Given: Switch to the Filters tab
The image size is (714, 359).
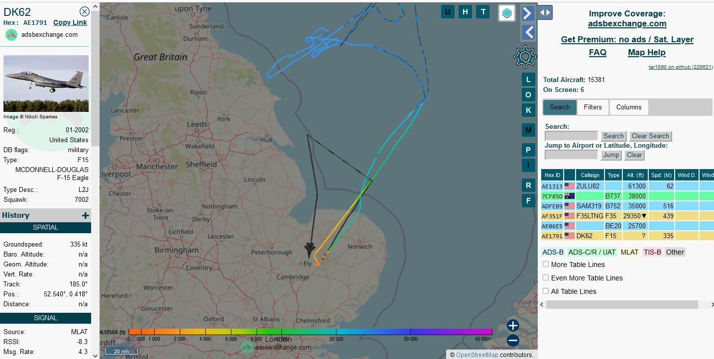Looking at the screenshot, I should pos(593,107).
